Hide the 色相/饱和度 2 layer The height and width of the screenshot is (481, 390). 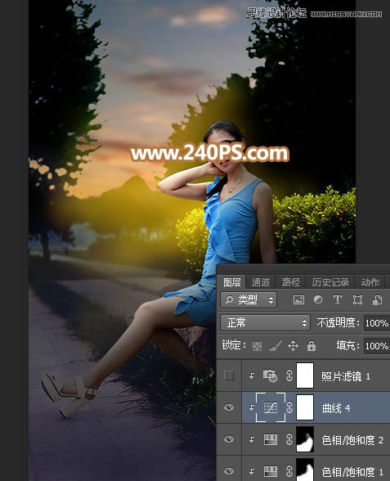pyautogui.click(x=229, y=439)
